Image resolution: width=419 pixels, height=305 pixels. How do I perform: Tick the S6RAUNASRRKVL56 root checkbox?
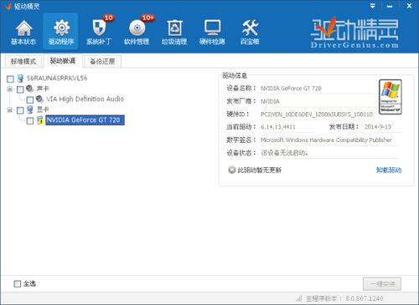click(10, 79)
